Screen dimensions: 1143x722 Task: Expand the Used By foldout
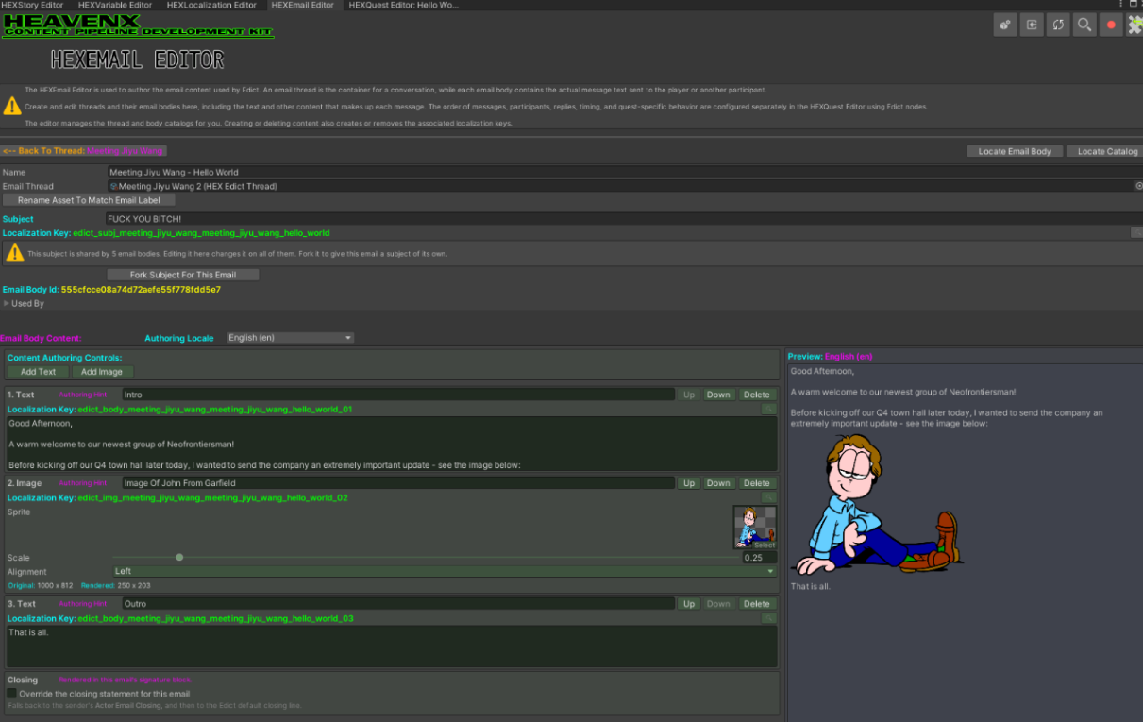(x=6, y=304)
